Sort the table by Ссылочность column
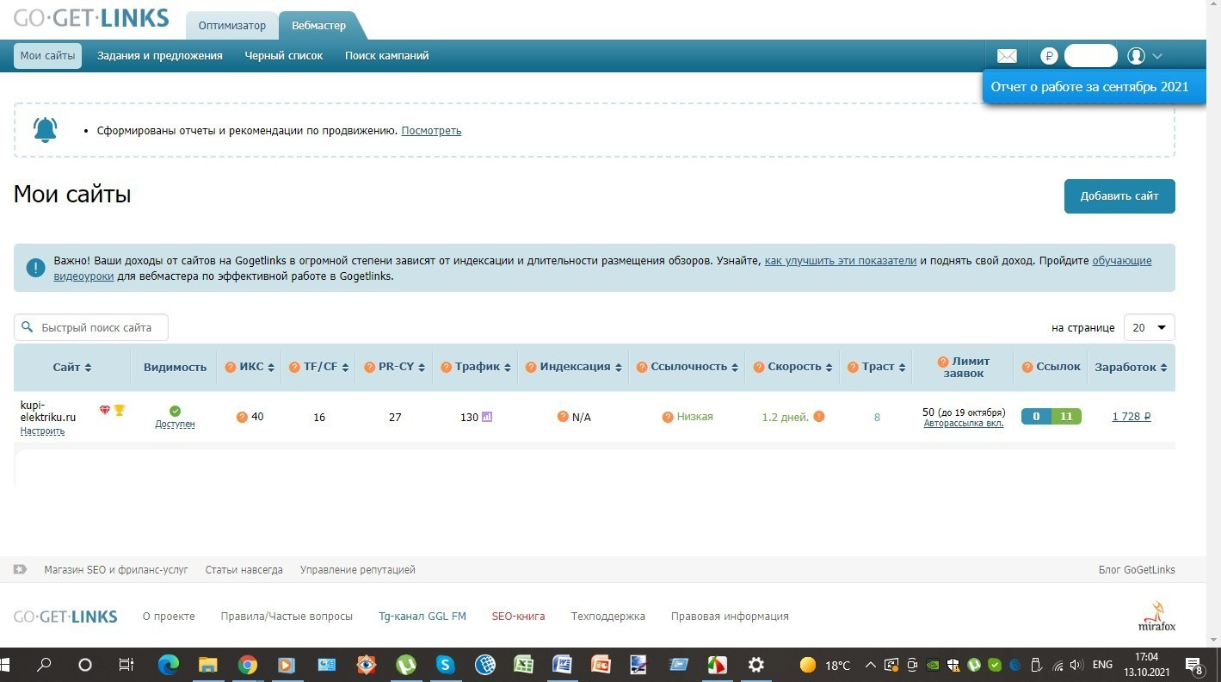The height and width of the screenshot is (682, 1221). click(736, 368)
